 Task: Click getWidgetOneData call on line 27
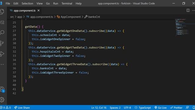tap(70, 31)
